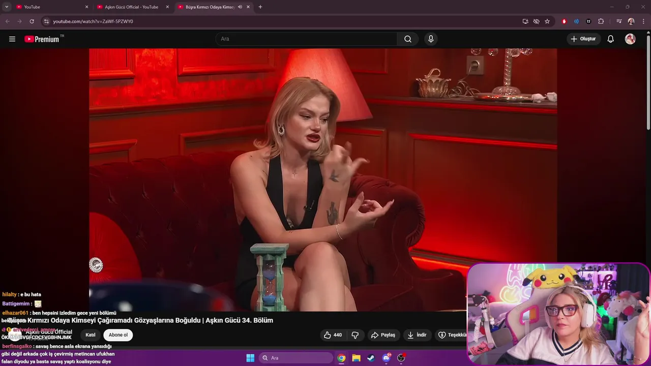
Task: Open the black cat extension icon
Action: click(588, 21)
